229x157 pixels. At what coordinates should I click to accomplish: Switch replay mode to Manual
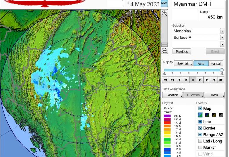coord(215,63)
